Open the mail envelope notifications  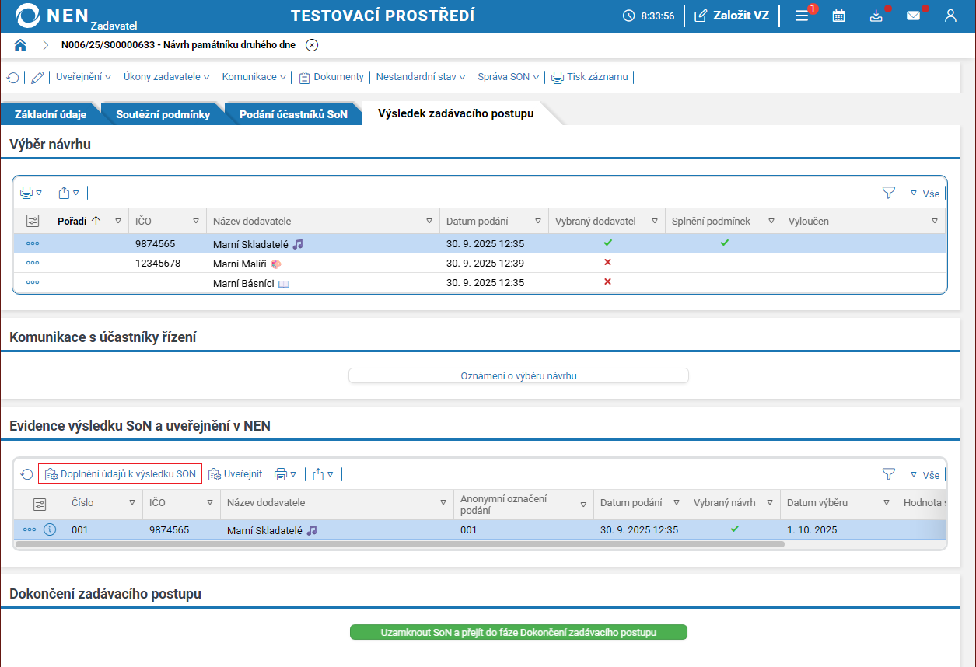913,16
